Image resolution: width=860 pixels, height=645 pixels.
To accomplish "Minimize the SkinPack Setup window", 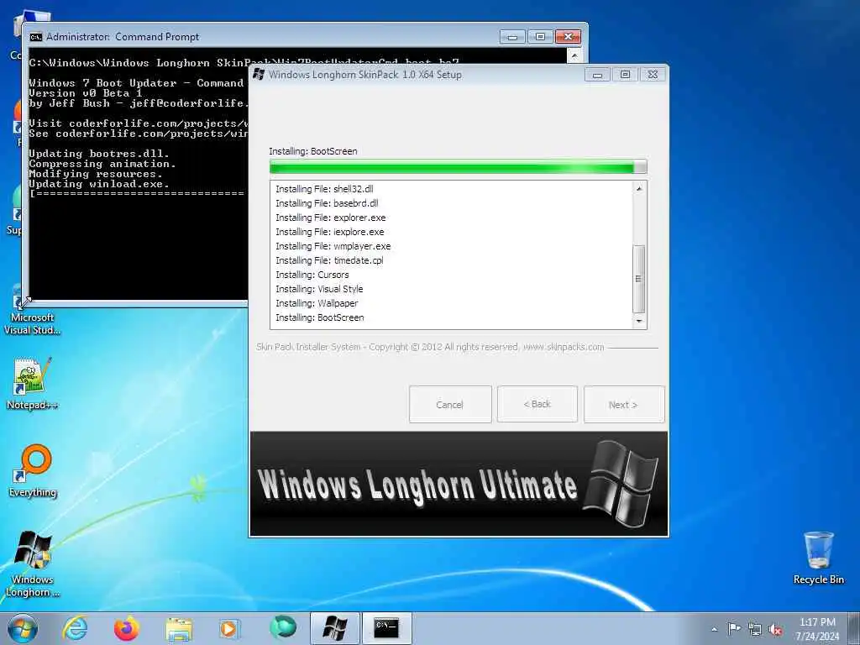I will pyautogui.click(x=598, y=75).
